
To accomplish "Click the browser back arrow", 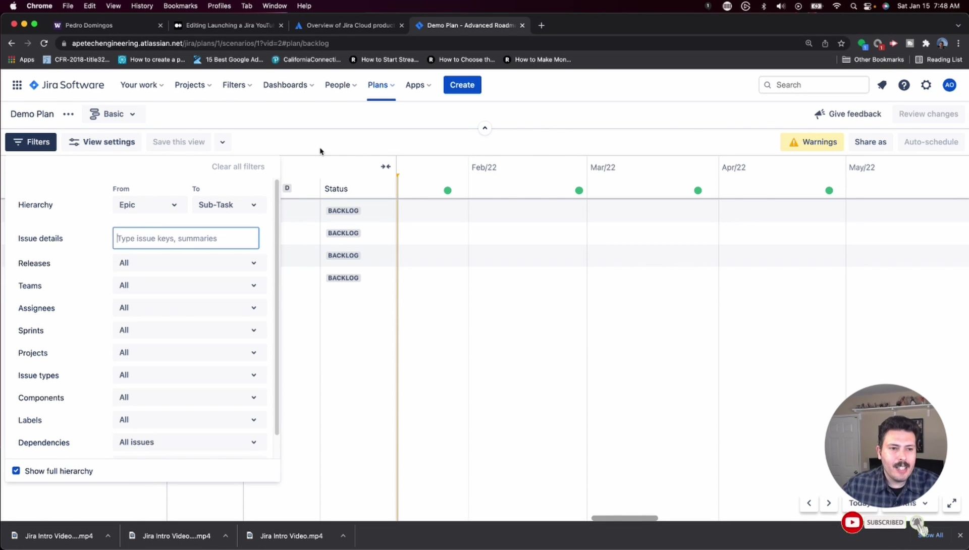I will [x=12, y=43].
